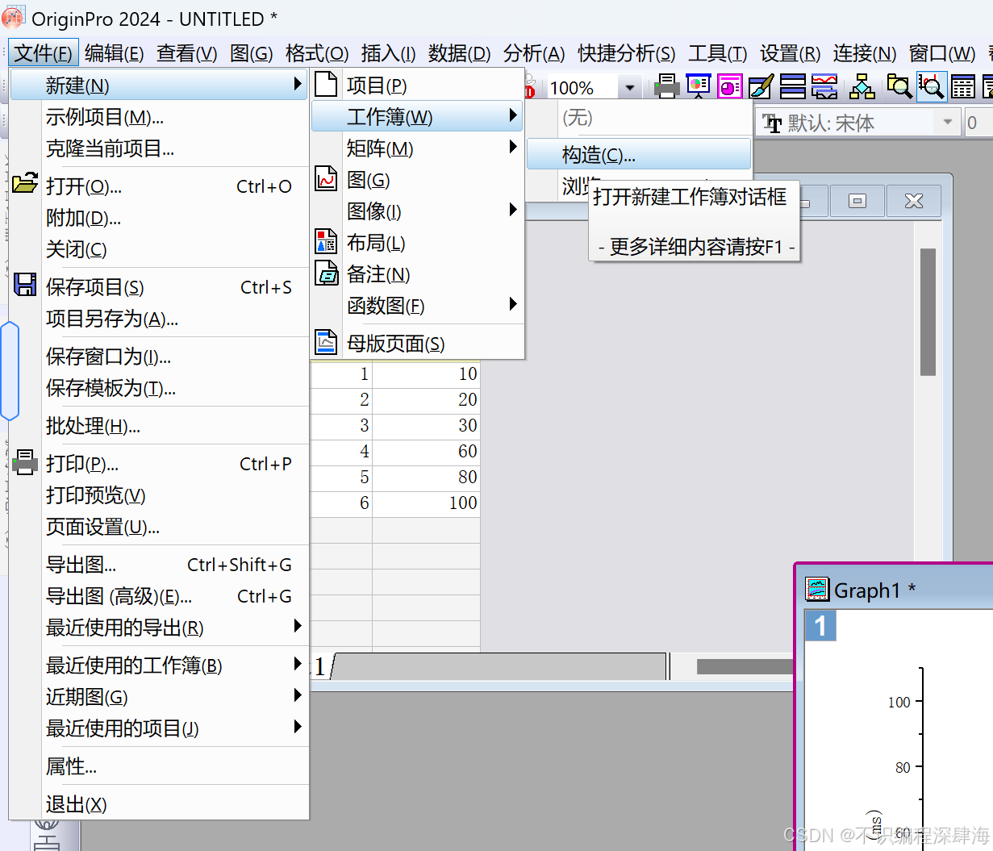The height and width of the screenshot is (851, 993).
Task: Click the folder with magnifier icon
Action: point(899,86)
